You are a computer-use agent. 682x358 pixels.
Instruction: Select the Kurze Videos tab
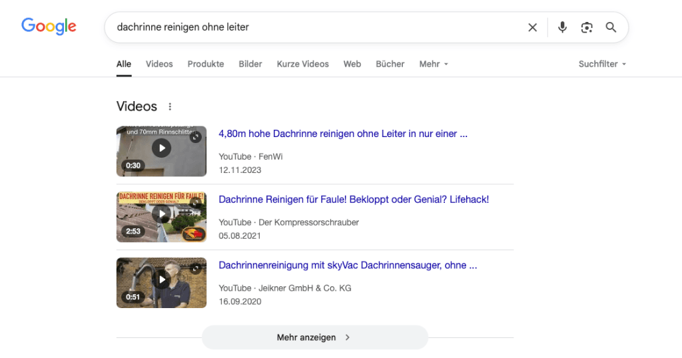(302, 64)
